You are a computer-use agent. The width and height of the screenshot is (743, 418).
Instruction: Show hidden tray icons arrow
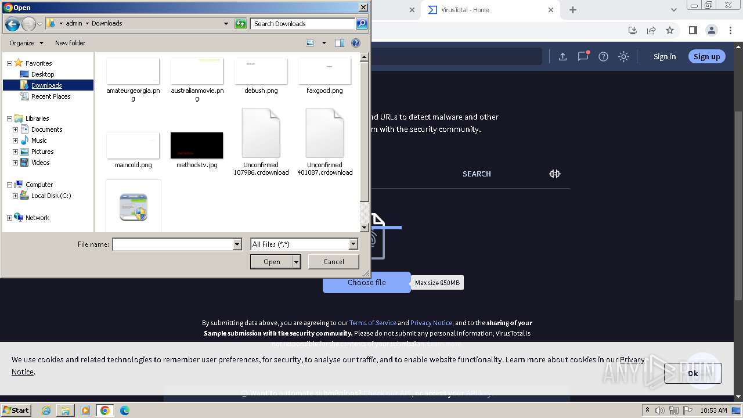(647, 410)
